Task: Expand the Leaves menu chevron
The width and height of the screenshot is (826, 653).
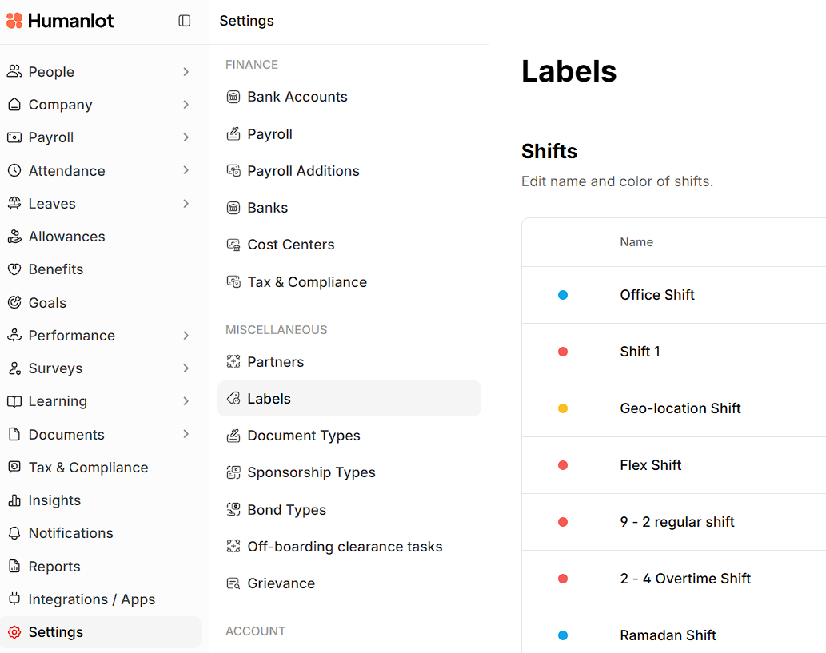Action: [186, 203]
